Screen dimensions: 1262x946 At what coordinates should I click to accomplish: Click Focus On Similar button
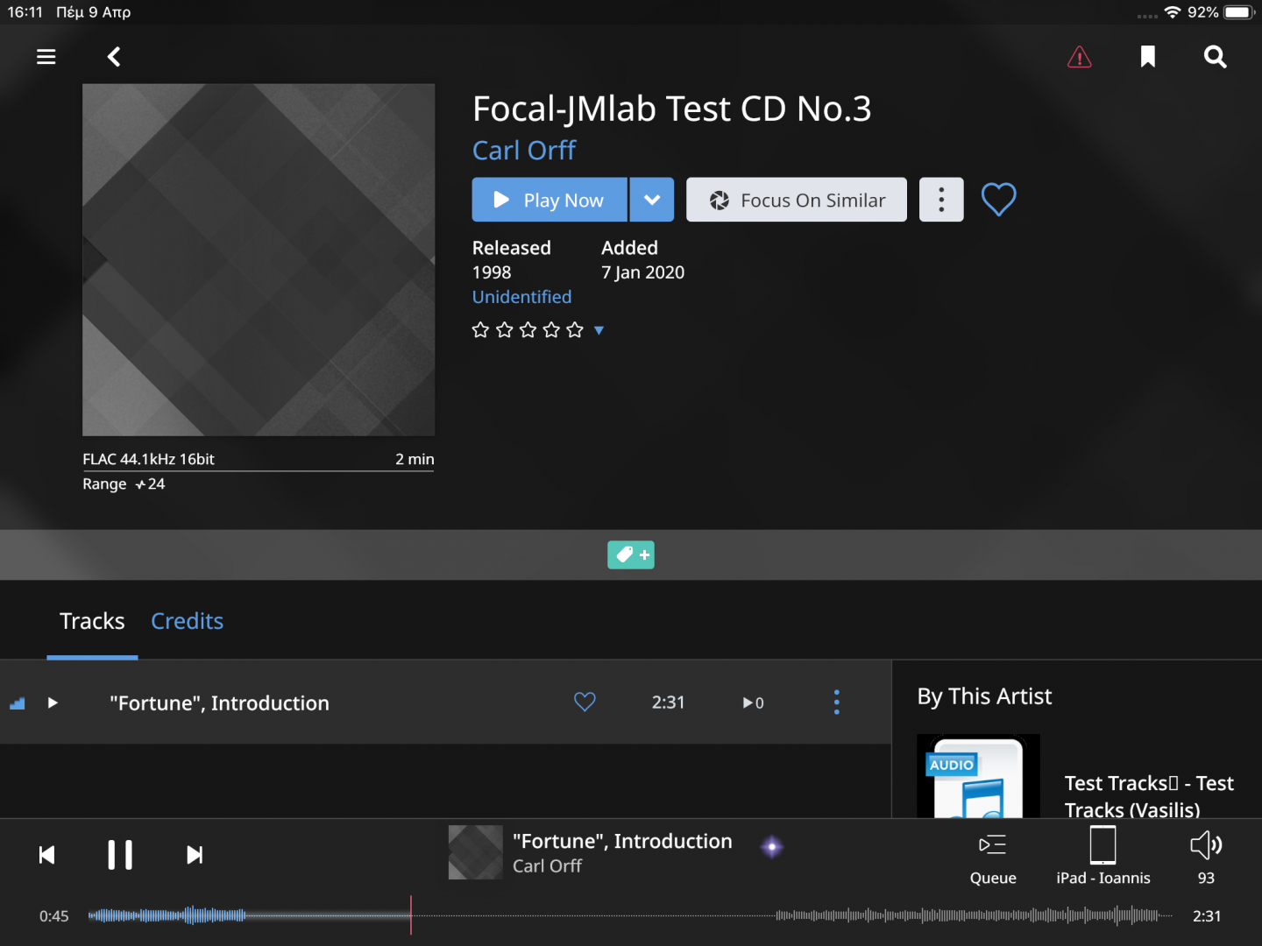click(797, 200)
